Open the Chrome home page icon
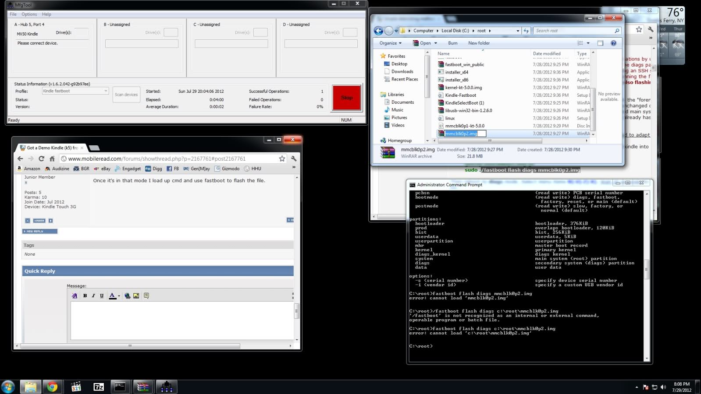The width and height of the screenshot is (701, 394). click(x=52, y=158)
